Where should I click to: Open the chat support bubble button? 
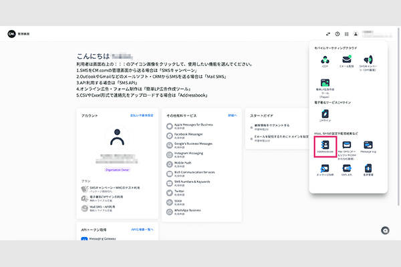click(x=385, y=230)
